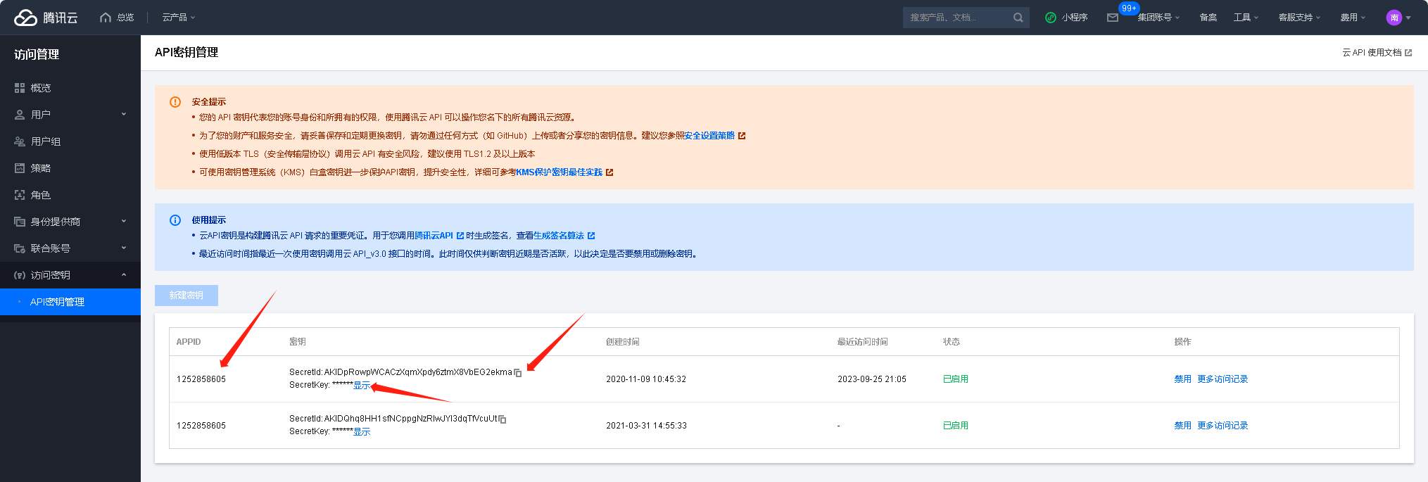Image resolution: width=1428 pixels, height=482 pixels.
Task: Click the 创建时间 column header
Action: (622, 342)
